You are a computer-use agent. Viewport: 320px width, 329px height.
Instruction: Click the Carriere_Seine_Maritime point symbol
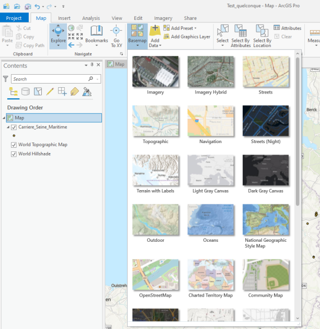click(14, 136)
